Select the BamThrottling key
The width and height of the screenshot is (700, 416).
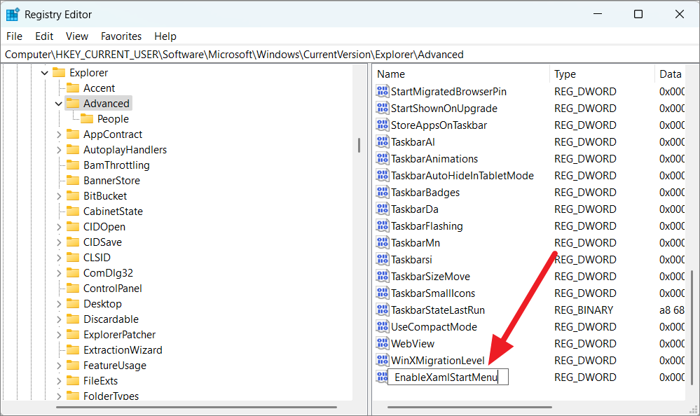pos(116,165)
